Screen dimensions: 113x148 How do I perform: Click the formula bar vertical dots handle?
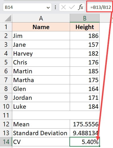click(55, 7)
